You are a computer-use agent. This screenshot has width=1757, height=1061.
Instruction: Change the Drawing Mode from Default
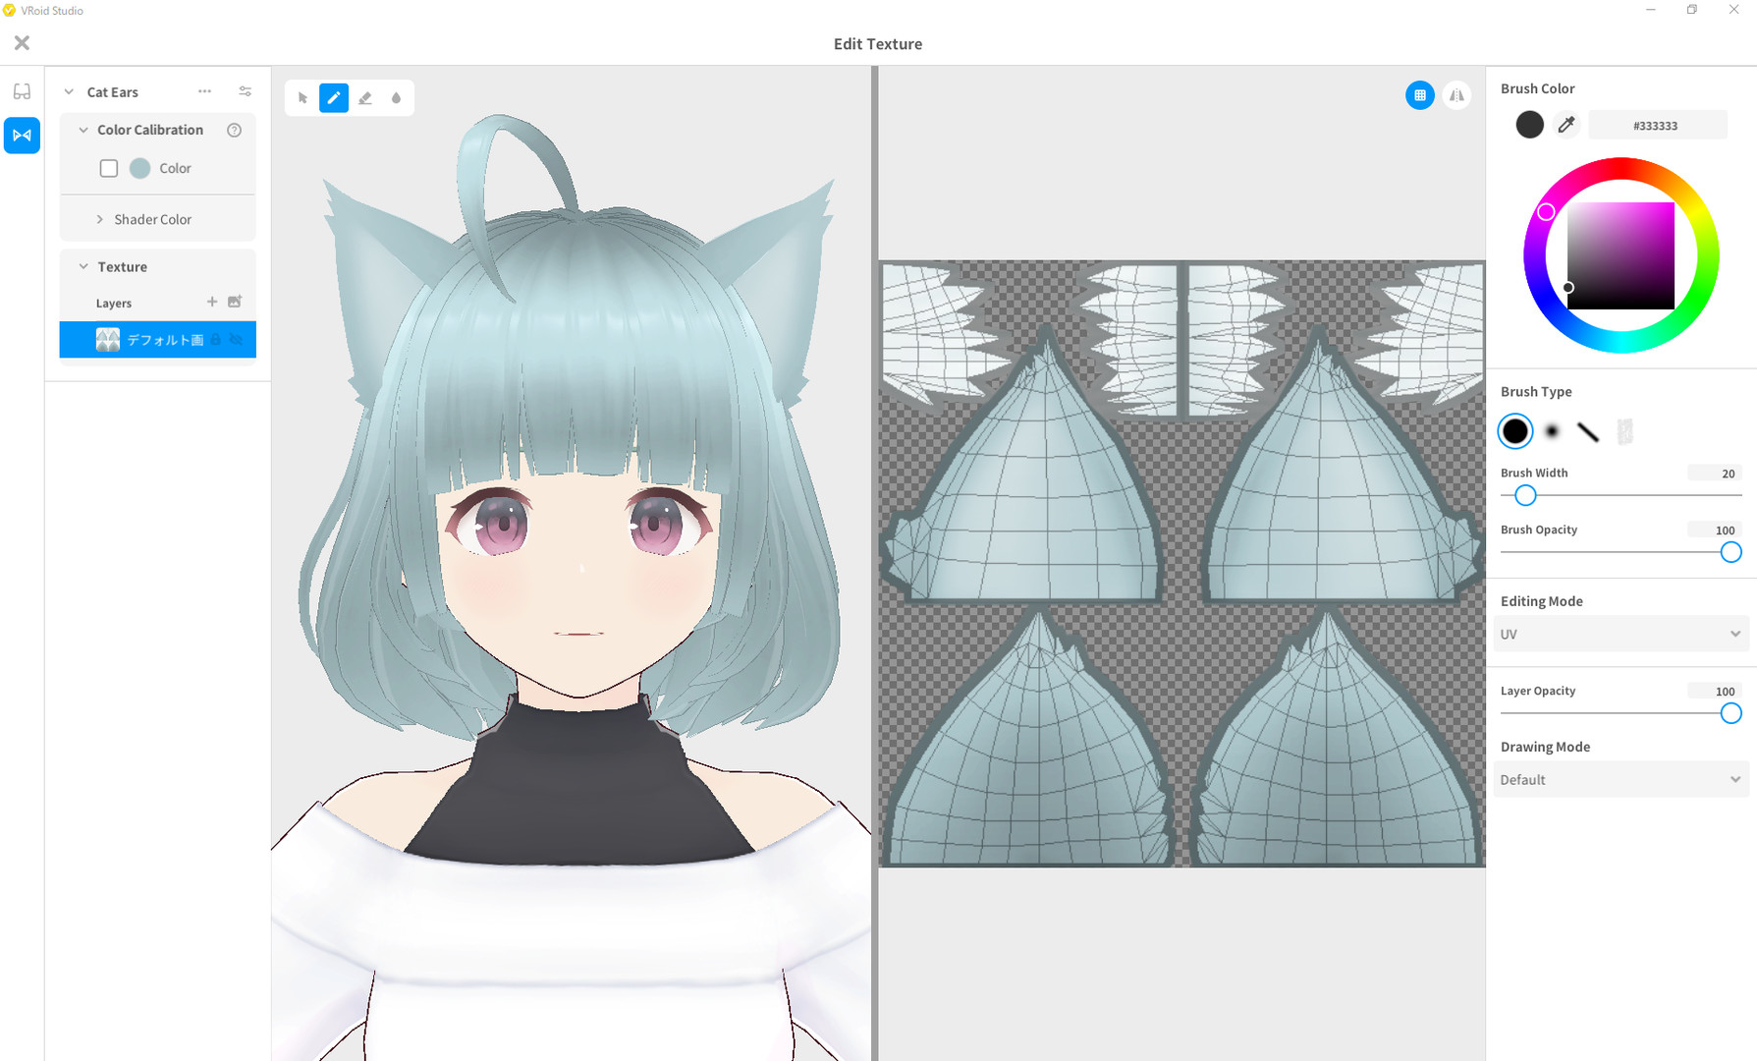tap(1620, 778)
